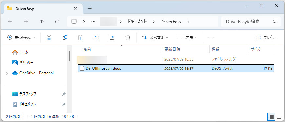The height and width of the screenshot is (122, 285).
Task: Click pin icon beside ドキュメント
Action: pyautogui.click(x=64, y=104)
